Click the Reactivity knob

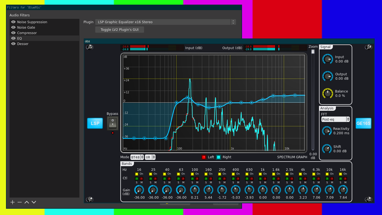pos(327,131)
